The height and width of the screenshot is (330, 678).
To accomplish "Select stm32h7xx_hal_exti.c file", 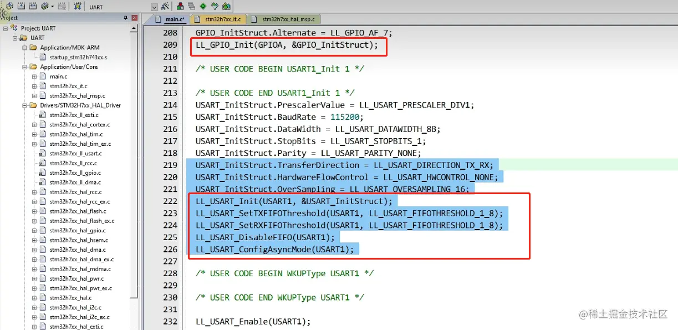I will pos(76,327).
